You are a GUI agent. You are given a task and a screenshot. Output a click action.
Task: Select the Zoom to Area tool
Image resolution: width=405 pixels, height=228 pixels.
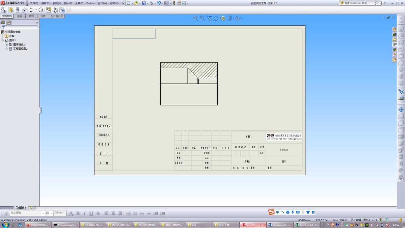coord(202,18)
